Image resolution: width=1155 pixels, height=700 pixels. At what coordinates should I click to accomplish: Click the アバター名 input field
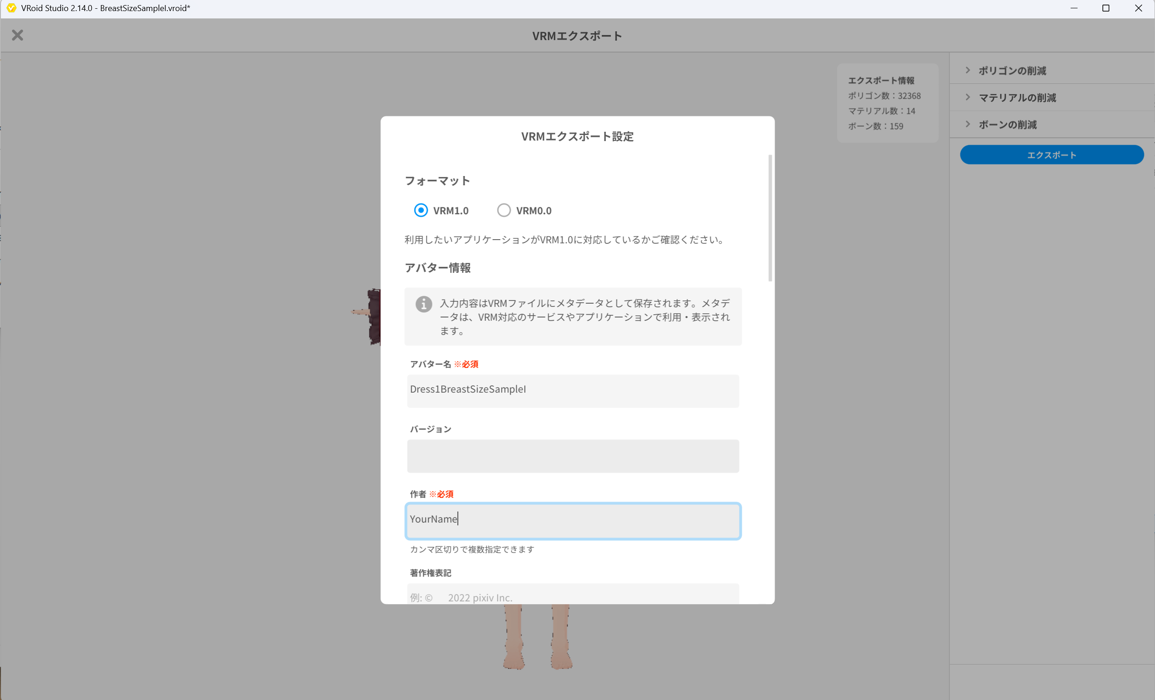(x=573, y=391)
